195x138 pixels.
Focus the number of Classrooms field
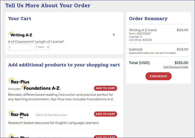pyautogui.click(x=19, y=47)
